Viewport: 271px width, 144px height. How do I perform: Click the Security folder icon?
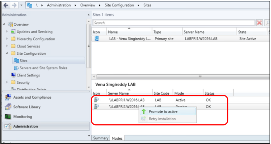13,83
